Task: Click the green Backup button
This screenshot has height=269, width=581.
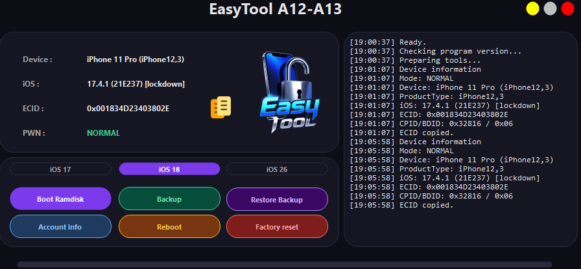Action: coord(169,199)
